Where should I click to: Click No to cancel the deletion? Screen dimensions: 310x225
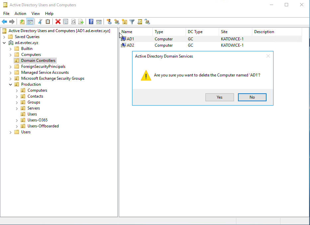coord(252,97)
